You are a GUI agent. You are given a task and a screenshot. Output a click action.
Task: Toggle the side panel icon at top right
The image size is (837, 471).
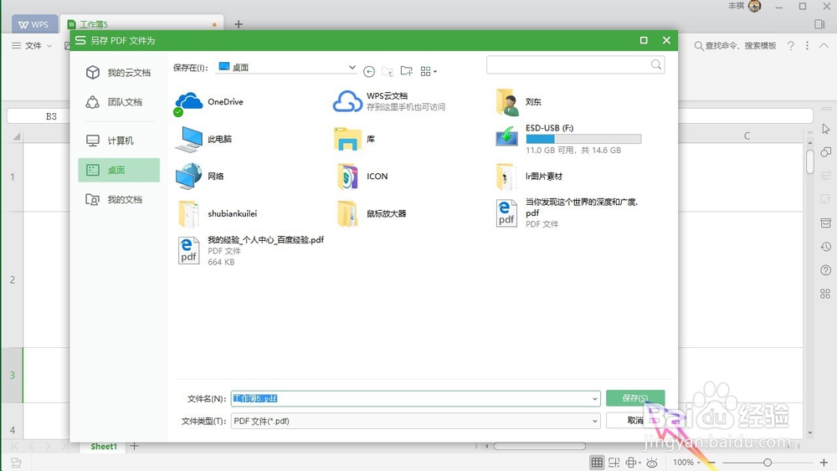coord(819,24)
